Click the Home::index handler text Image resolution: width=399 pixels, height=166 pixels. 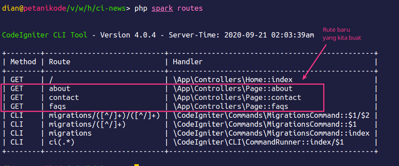click(x=233, y=80)
